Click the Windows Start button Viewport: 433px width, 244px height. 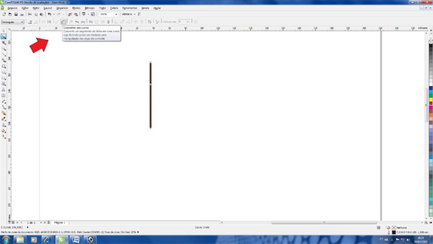tap(6, 240)
